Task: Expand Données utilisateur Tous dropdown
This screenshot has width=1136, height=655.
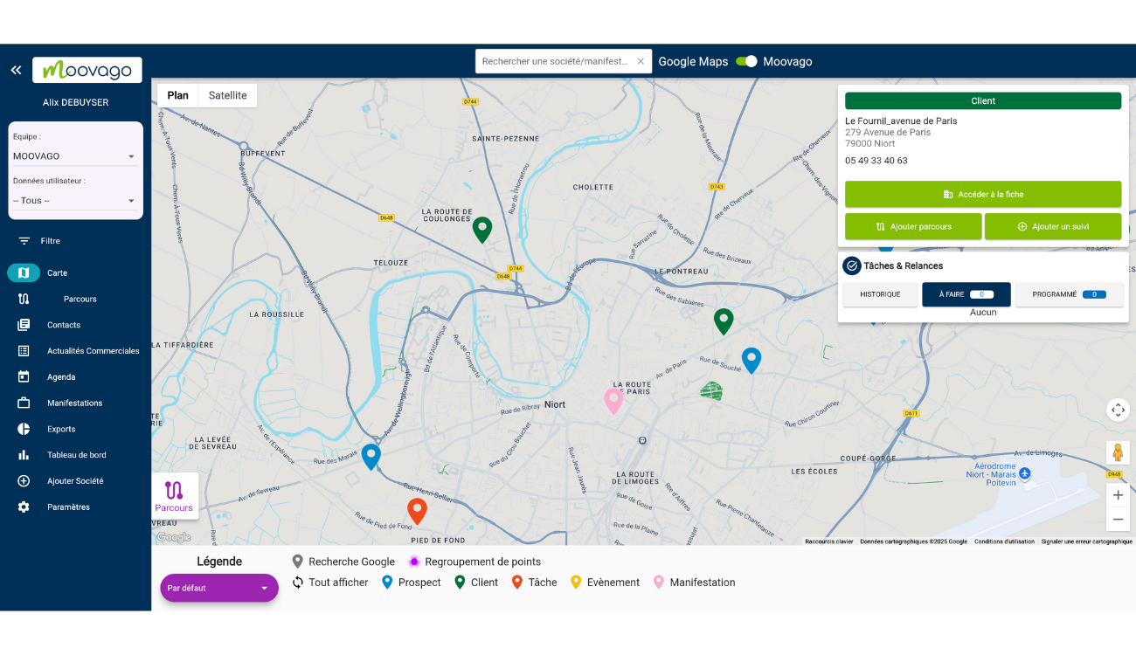Action: point(74,201)
